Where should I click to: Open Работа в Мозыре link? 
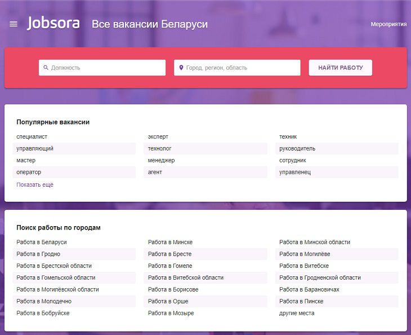click(x=171, y=313)
